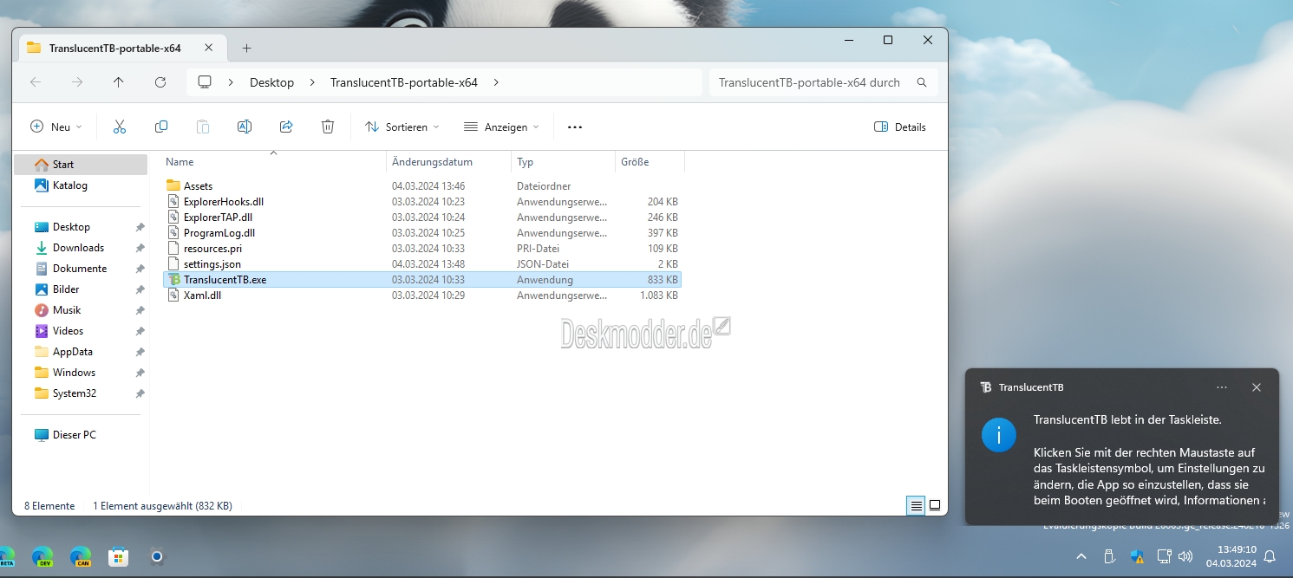Open Bilder in the sidebar
Image resolution: width=1293 pixels, height=578 pixels.
81,289
